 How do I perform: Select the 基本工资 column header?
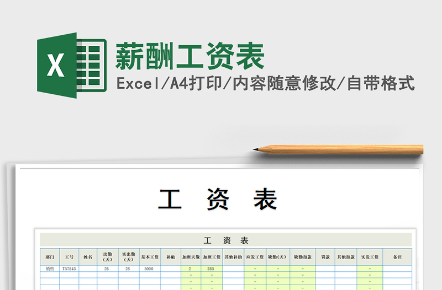click(x=150, y=257)
